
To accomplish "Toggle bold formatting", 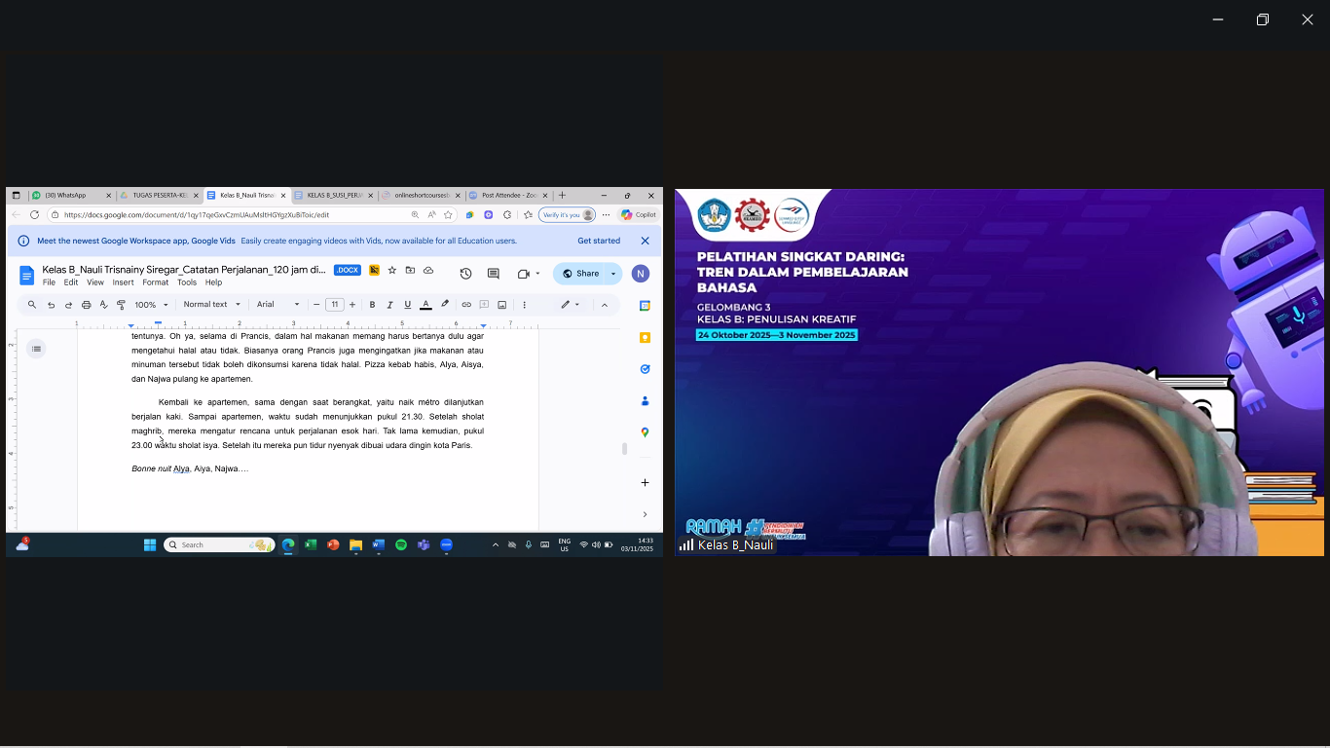I will pos(372,305).
